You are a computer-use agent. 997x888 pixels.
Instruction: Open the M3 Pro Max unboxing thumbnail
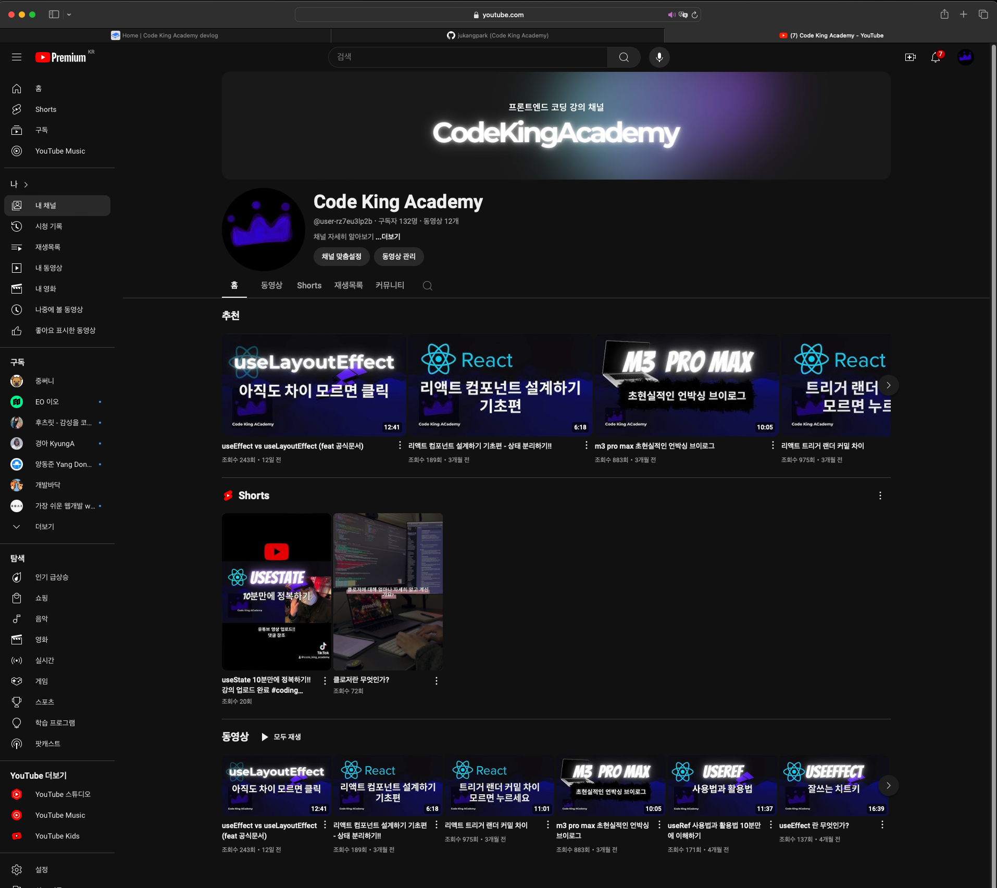tap(686, 385)
